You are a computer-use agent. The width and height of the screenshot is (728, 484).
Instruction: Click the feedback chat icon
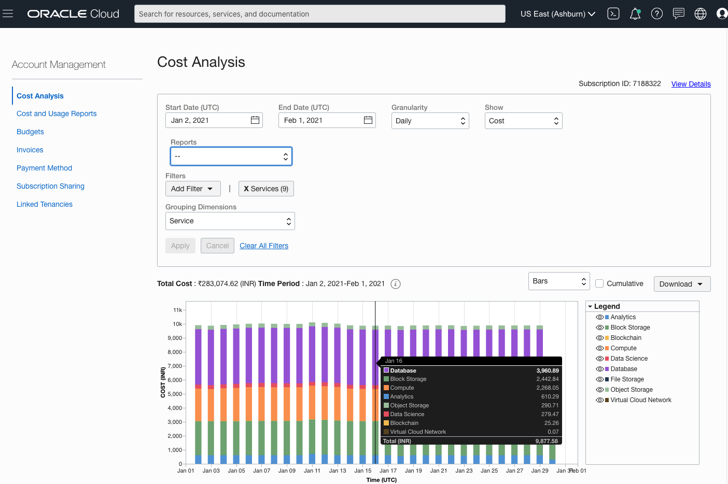point(678,13)
